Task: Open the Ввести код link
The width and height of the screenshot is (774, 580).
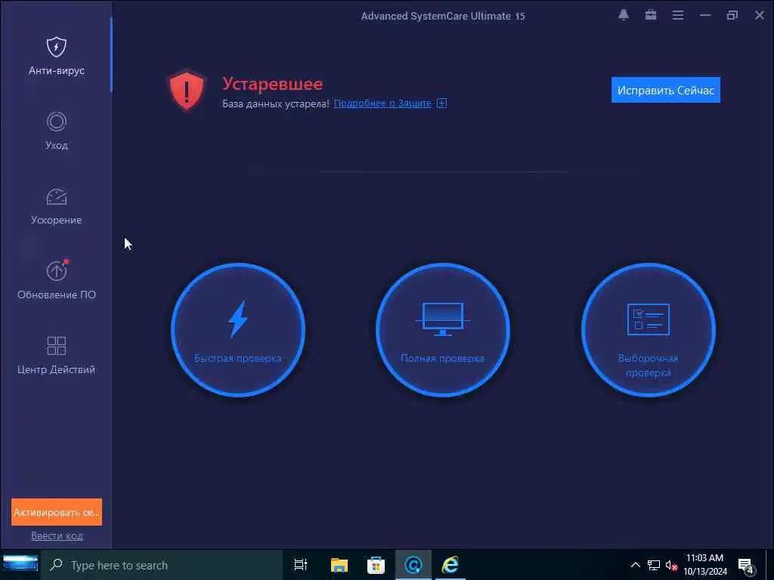Action: click(57, 535)
